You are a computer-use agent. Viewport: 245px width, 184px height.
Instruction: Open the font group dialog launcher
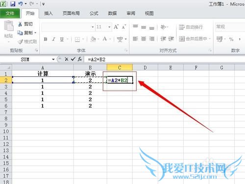(x=126, y=50)
